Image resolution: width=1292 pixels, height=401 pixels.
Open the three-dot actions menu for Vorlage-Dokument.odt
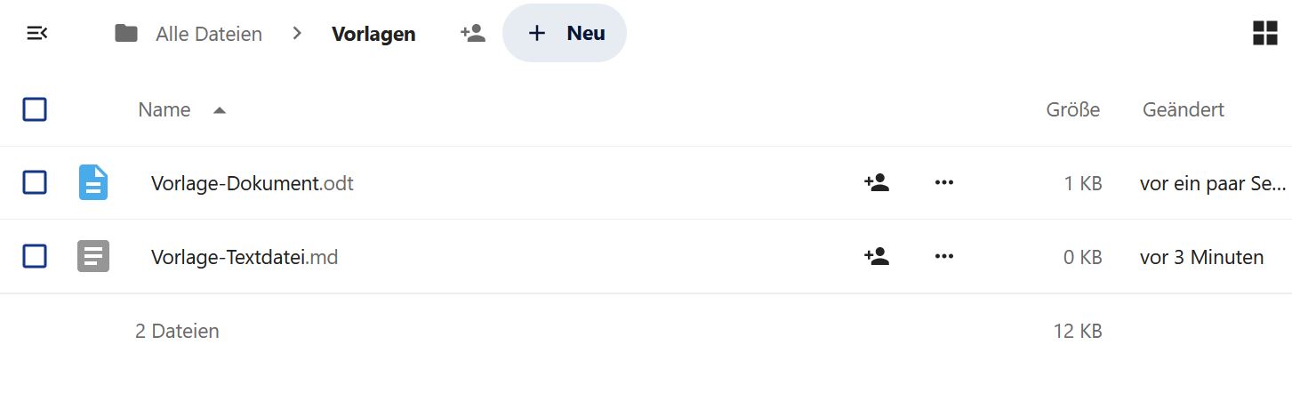(x=944, y=183)
